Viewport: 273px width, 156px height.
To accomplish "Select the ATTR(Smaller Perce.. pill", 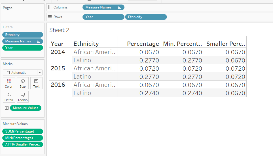I will pos(22,144).
